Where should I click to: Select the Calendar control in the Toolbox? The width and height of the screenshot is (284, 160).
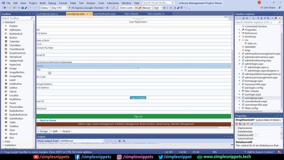14,41
